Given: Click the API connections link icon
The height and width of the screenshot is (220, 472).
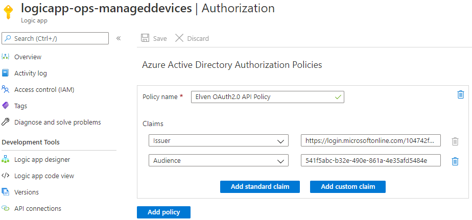Looking at the screenshot, I should pos(6,208).
